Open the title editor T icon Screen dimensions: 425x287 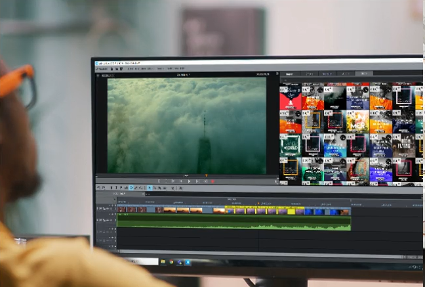116,188
